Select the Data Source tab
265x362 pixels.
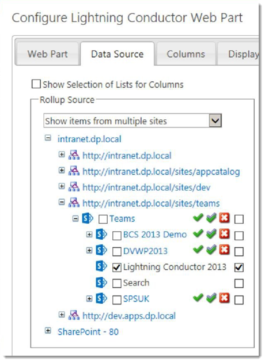[x=118, y=54]
